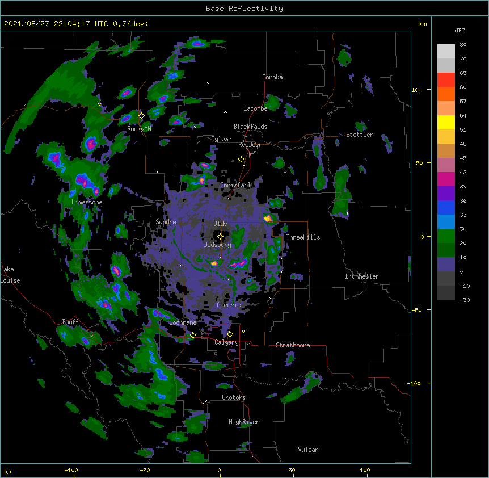Click the Lake Louise label
This screenshot has width=489, height=478.
point(10,275)
